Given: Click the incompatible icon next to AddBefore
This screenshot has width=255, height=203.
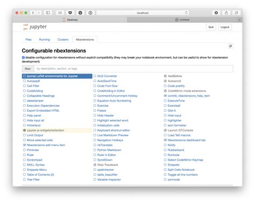Looking at the screenshot, I should (x=165, y=76).
